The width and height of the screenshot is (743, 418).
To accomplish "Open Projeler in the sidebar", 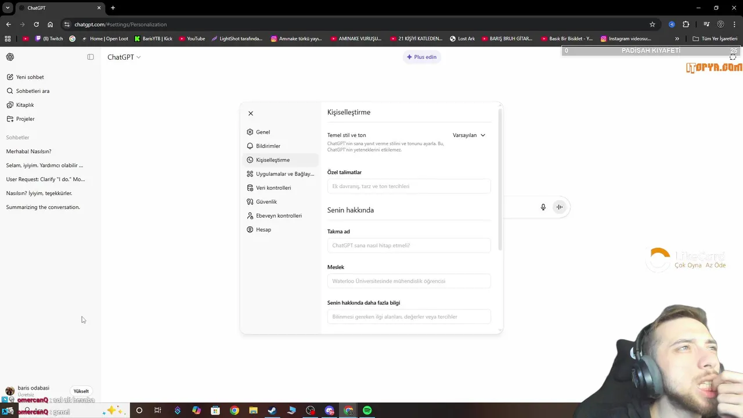I will [x=51, y=119].
